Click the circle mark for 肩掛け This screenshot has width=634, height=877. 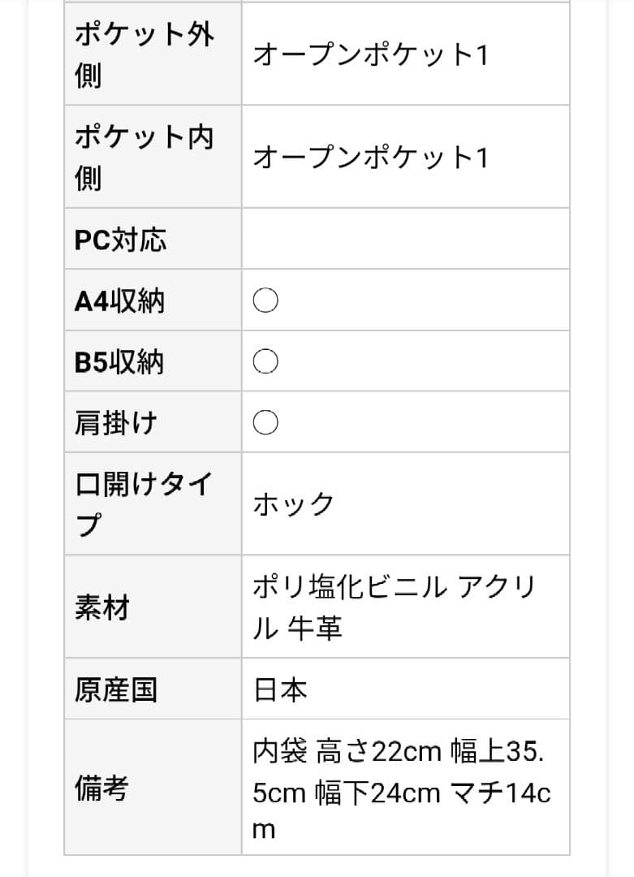pyautogui.click(x=265, y=422)
